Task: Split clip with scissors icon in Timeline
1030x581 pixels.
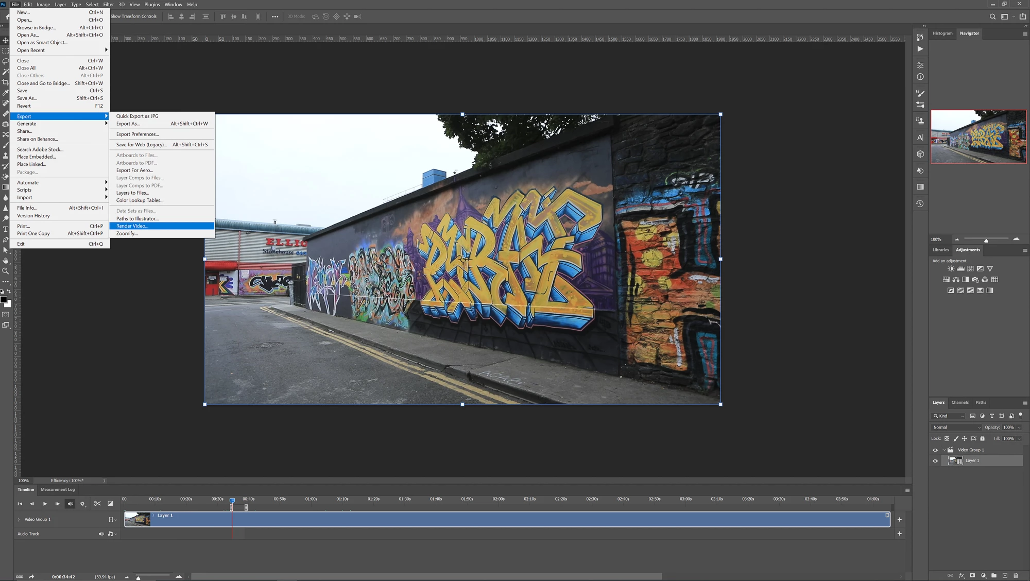Action: pos(97,504)
